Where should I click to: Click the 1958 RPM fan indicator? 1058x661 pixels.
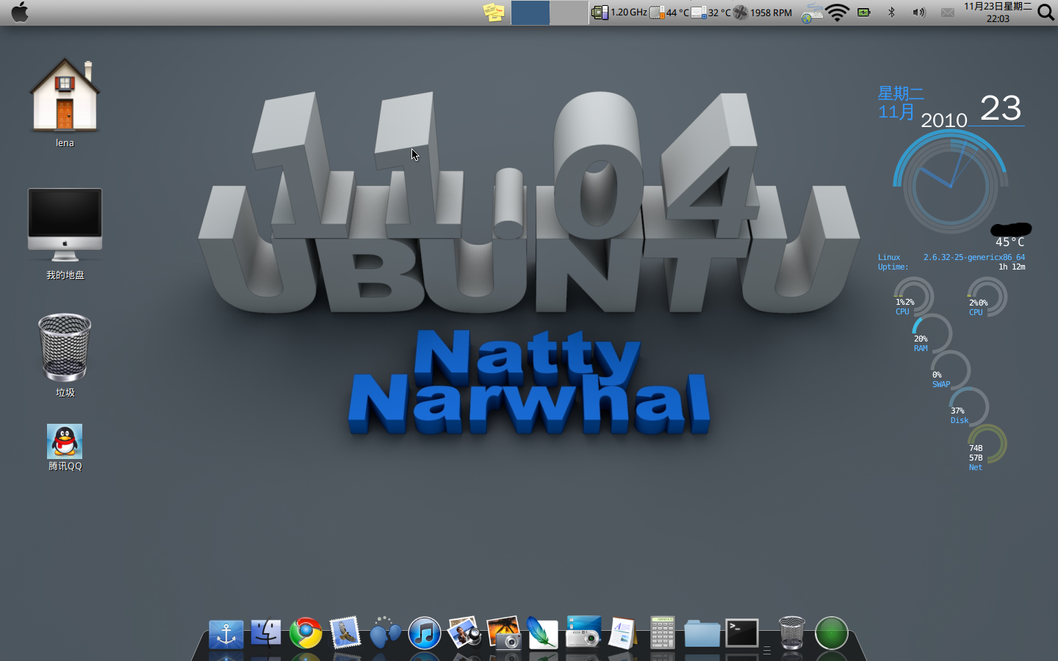click(x=763, y=12)
